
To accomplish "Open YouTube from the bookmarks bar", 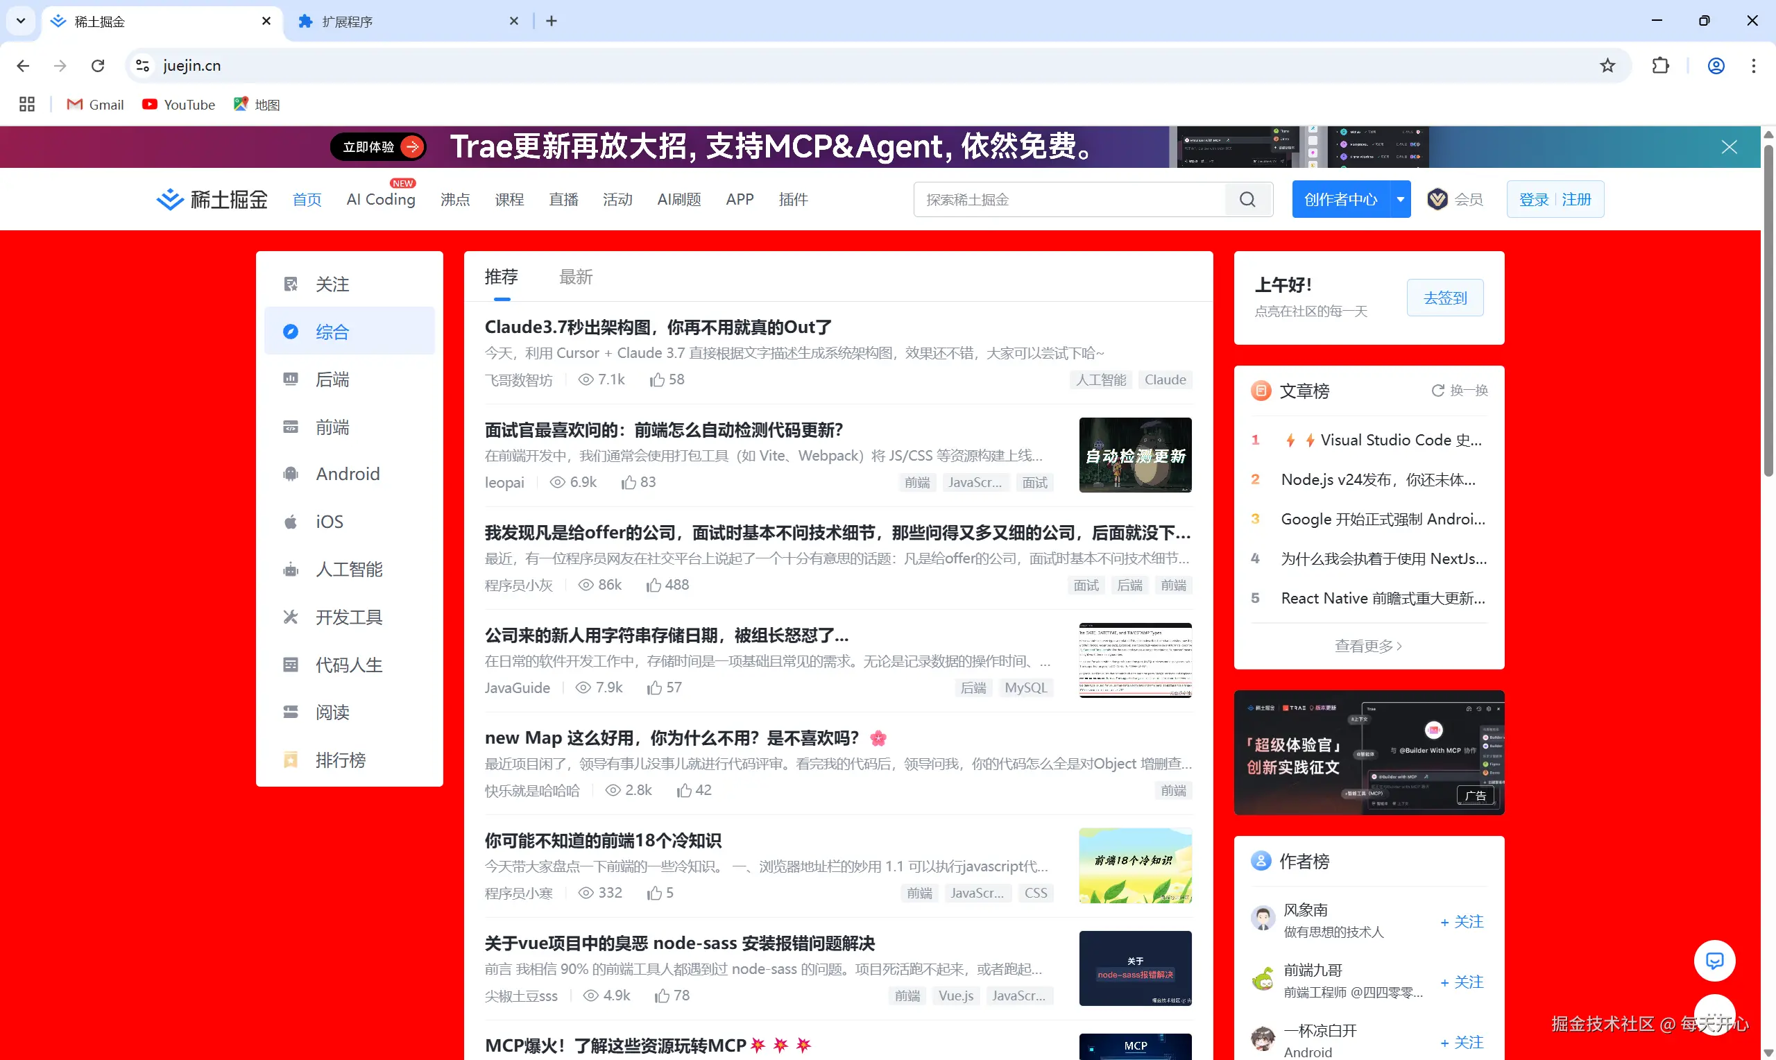I will pyautogui.click(x=178, y=104).
